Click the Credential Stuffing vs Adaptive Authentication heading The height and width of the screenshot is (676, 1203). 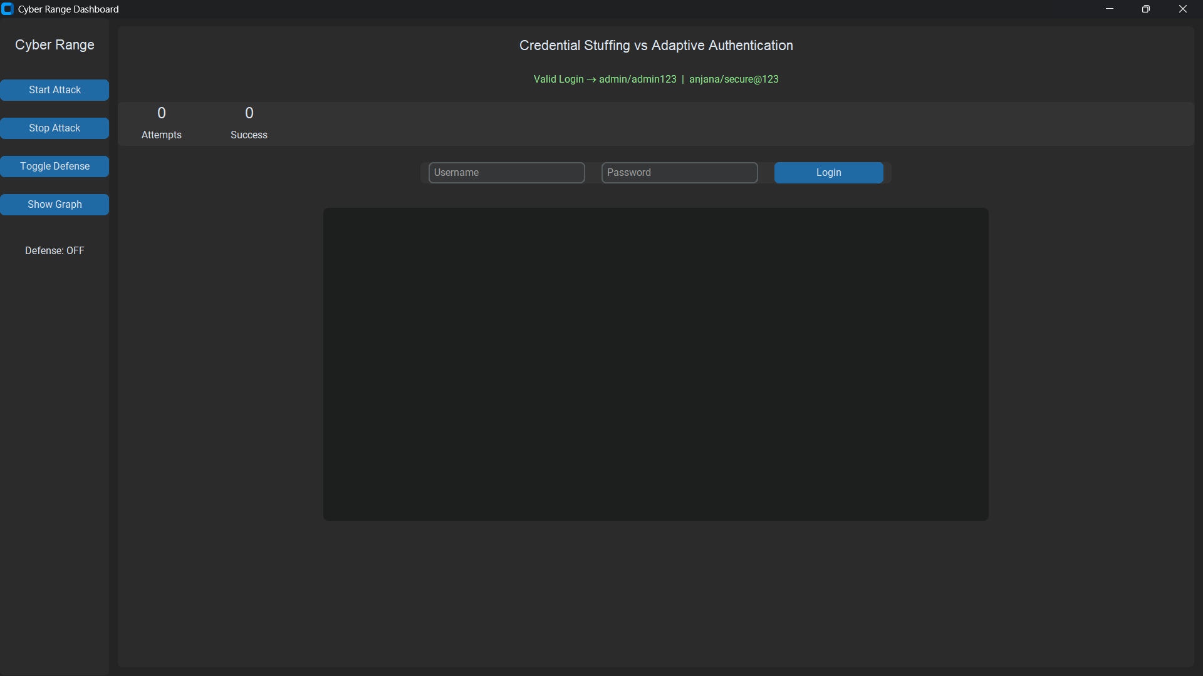[x=655, y=46]
